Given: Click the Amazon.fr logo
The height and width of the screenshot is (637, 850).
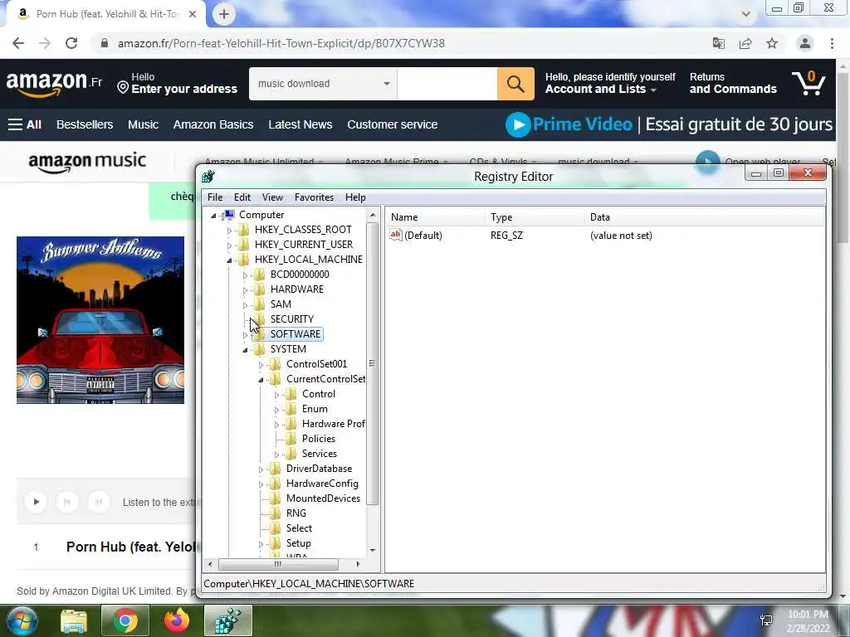Looking at the screenshot, I should coord(54,84).
